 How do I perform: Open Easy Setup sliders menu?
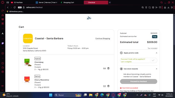coord(172,7)
